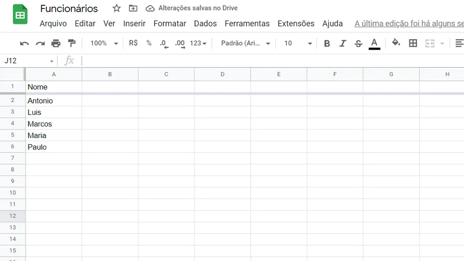Select column F header
Viewport: 464px width, 261px height.
click(335, 75)
